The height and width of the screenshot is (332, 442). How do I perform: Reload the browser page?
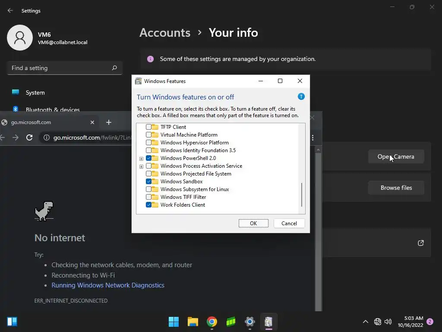[29, 137]
